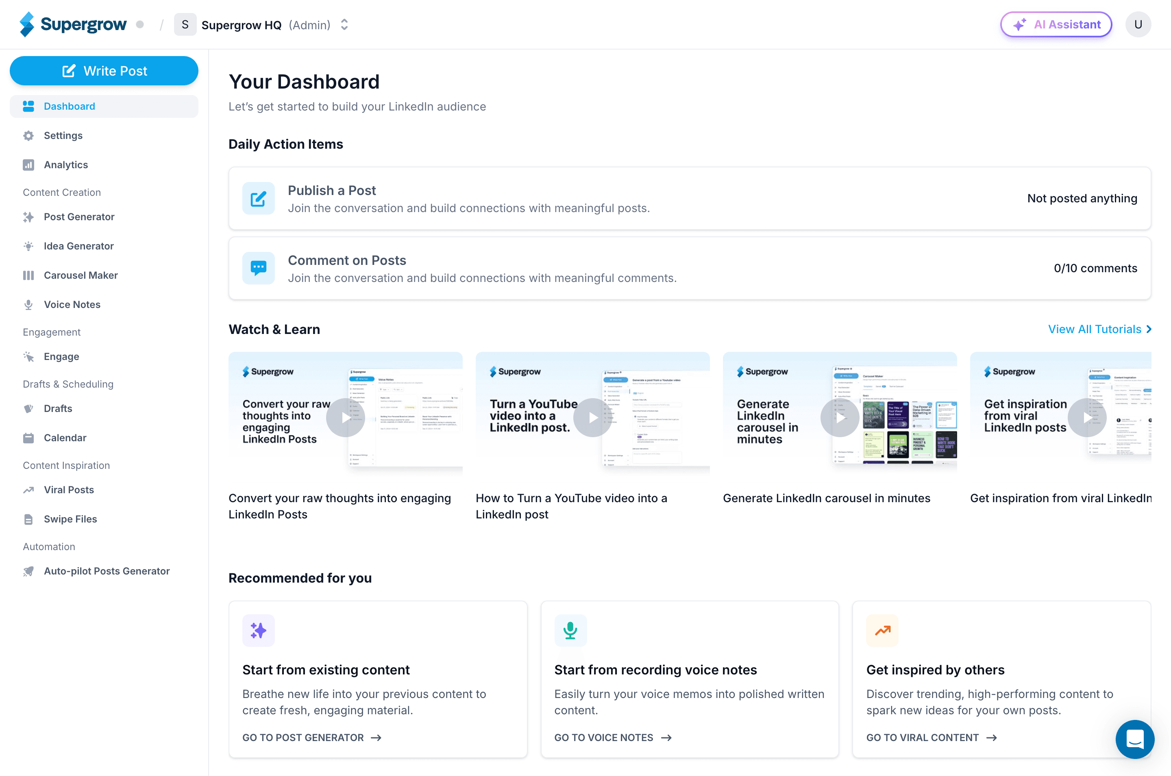Click the Auto-pilot rocket icon
The image size is (1171, 776).
tap(29, 571)
